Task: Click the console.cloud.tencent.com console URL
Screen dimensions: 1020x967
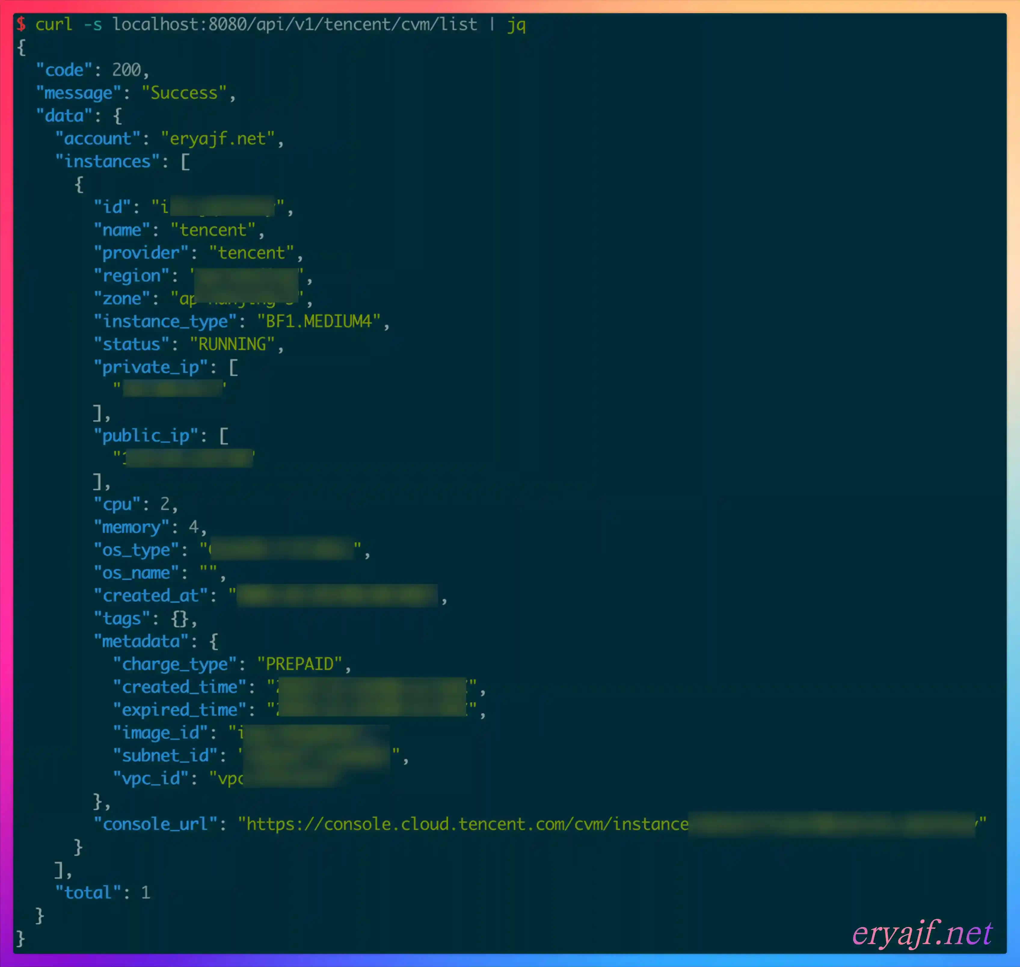Action: tap(466, 824)
